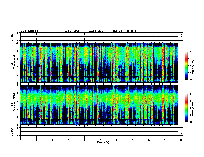Click the log(PSD) label beside ch.1 color bar

(x=193, y=67)
